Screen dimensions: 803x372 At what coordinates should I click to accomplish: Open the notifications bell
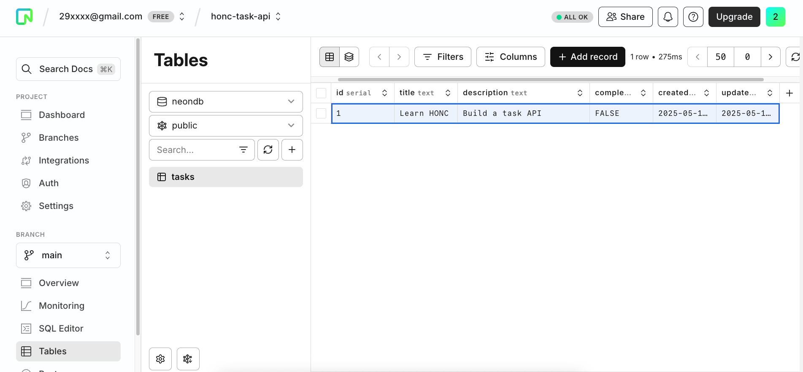click(x=668, y=17)
